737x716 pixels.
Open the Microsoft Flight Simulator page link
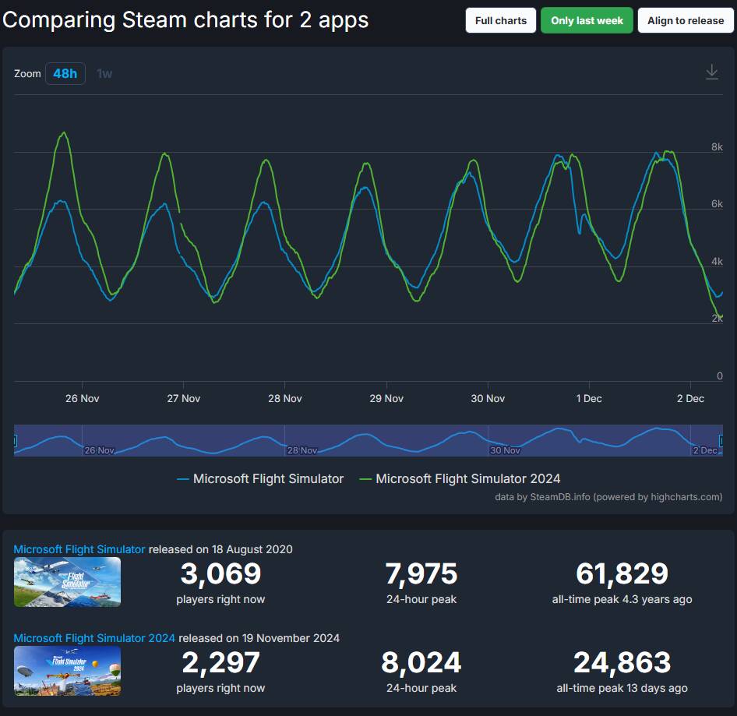[78, 548]
